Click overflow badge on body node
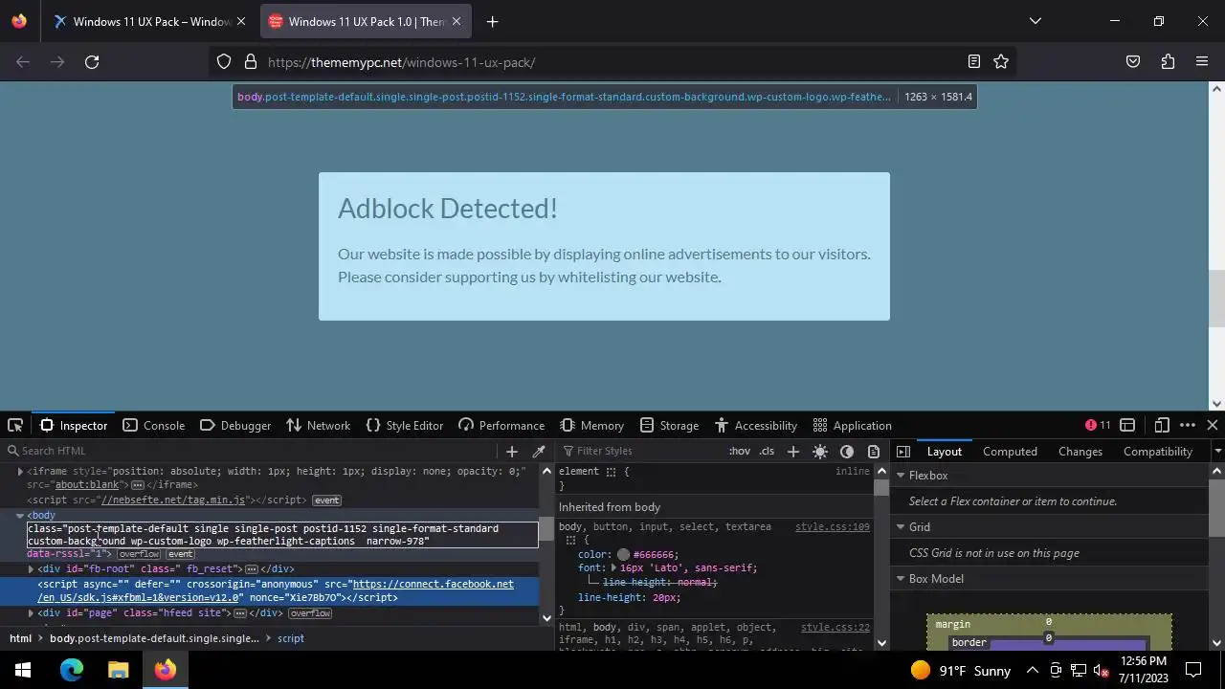The height and width of the screenshot is (689, 1225). 139,554
